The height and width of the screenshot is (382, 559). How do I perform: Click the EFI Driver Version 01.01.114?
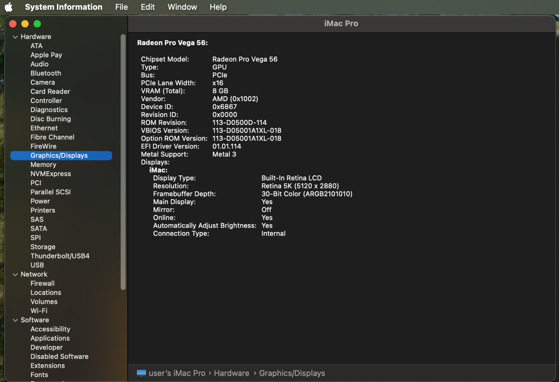[227, 146]
